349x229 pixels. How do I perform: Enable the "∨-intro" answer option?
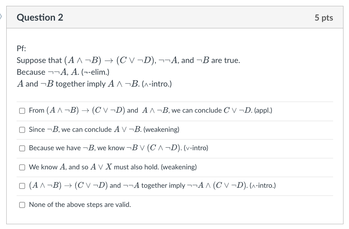[22, 148]
